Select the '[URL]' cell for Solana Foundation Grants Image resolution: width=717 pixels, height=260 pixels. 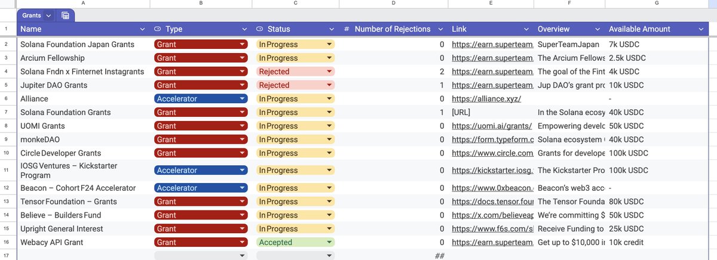(x=491, y=113)
